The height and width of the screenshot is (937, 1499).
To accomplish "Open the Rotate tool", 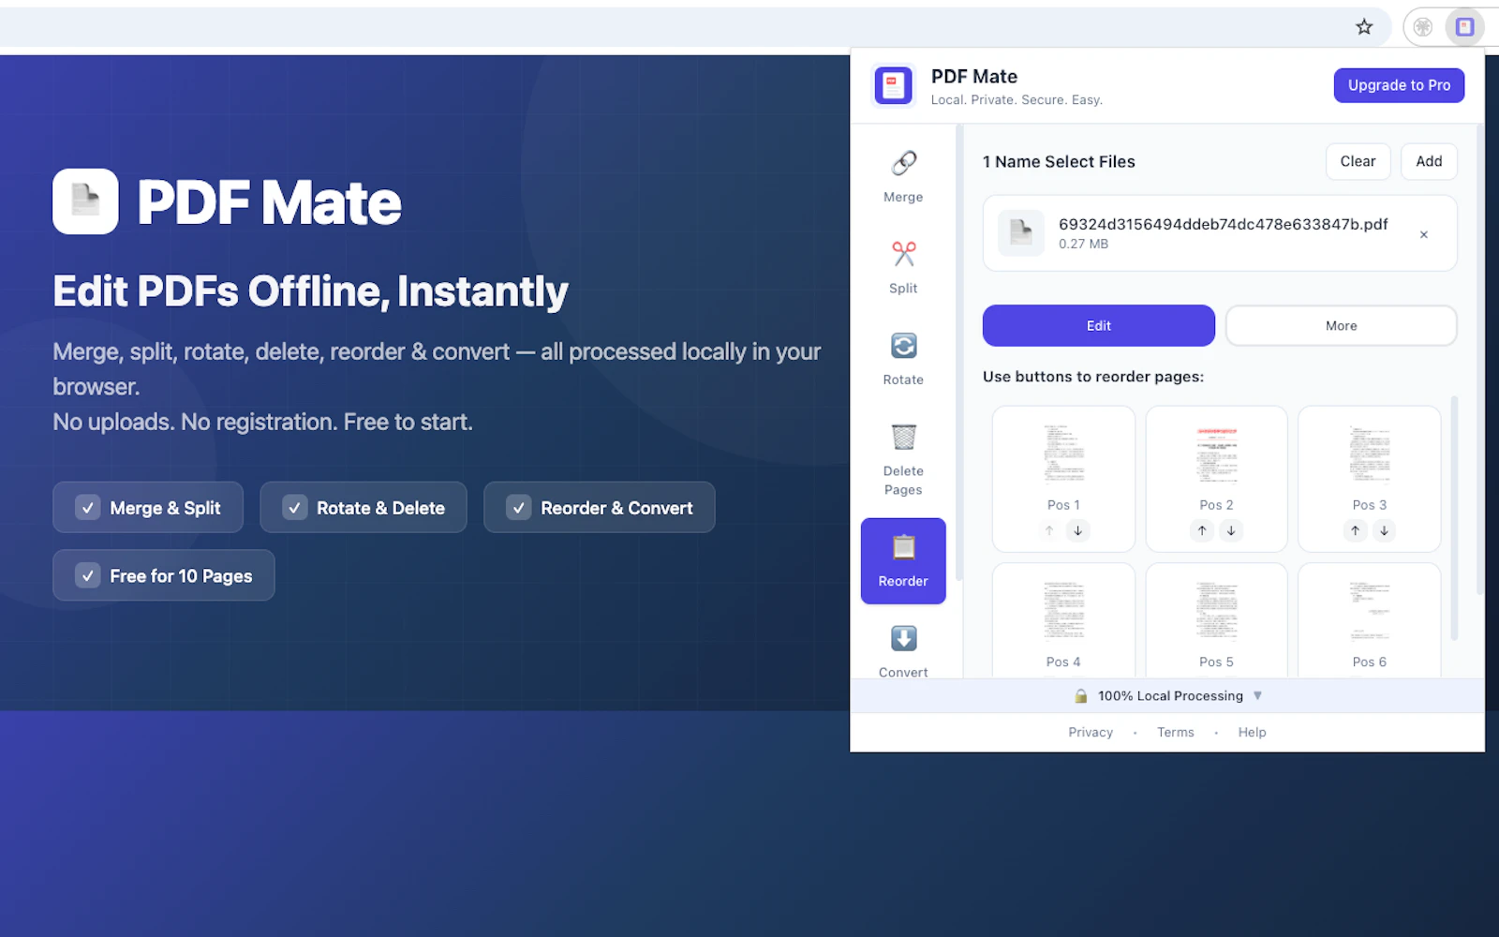I will 903,359.
